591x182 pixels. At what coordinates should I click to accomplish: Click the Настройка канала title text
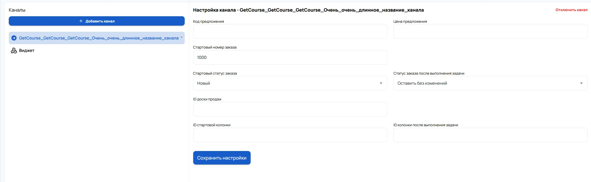pyautogui.click(x=308, y=10)
